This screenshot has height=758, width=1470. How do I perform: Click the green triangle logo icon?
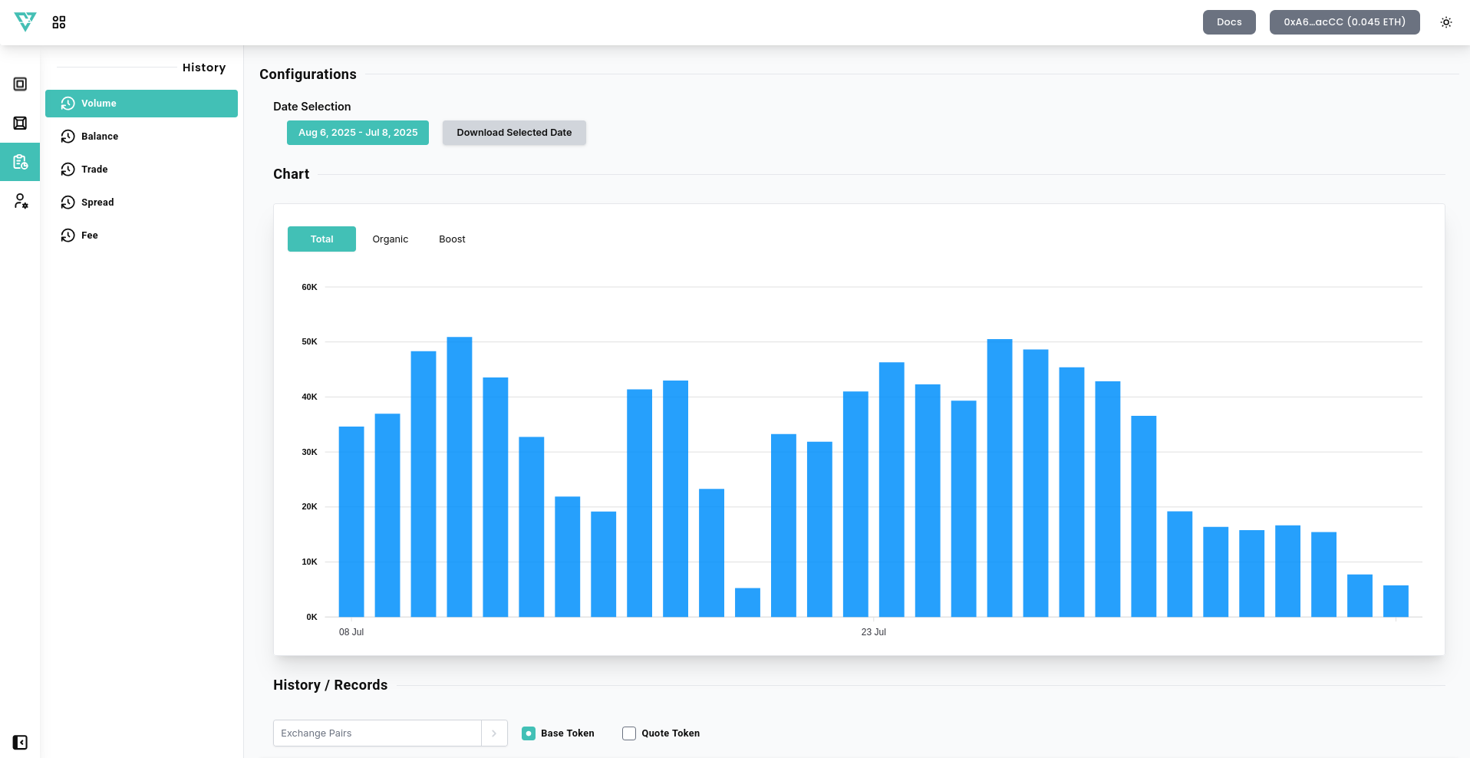point(25,21)
